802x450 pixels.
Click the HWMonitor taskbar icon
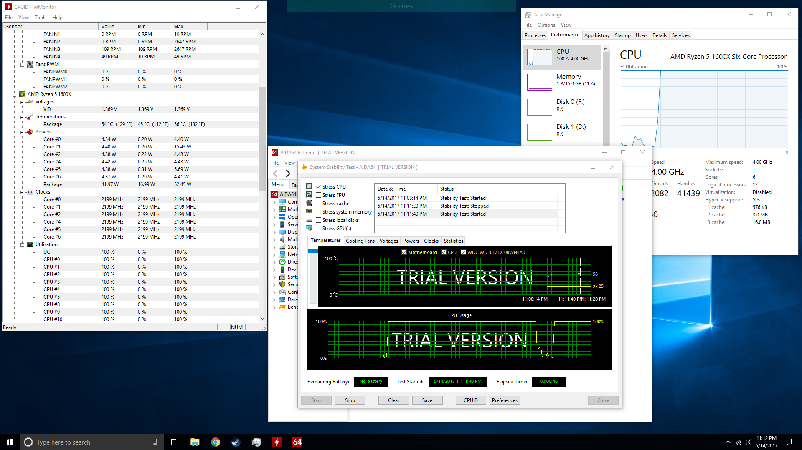point(277,442)
